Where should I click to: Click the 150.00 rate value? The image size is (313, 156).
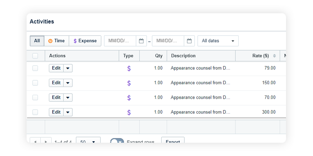[269, 83]
